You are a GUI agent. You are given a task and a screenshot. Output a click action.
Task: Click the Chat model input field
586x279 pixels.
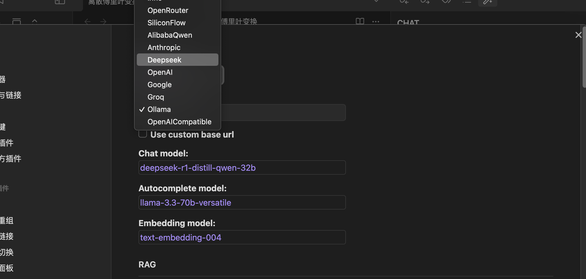242,168
